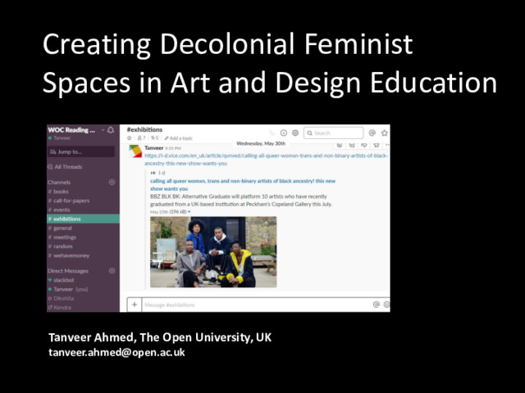
Task: Open more actions on Tanveer's message
Action: point(387,145)
